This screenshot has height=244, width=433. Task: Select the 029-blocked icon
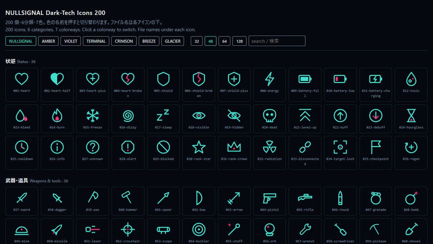click(163, 147)
